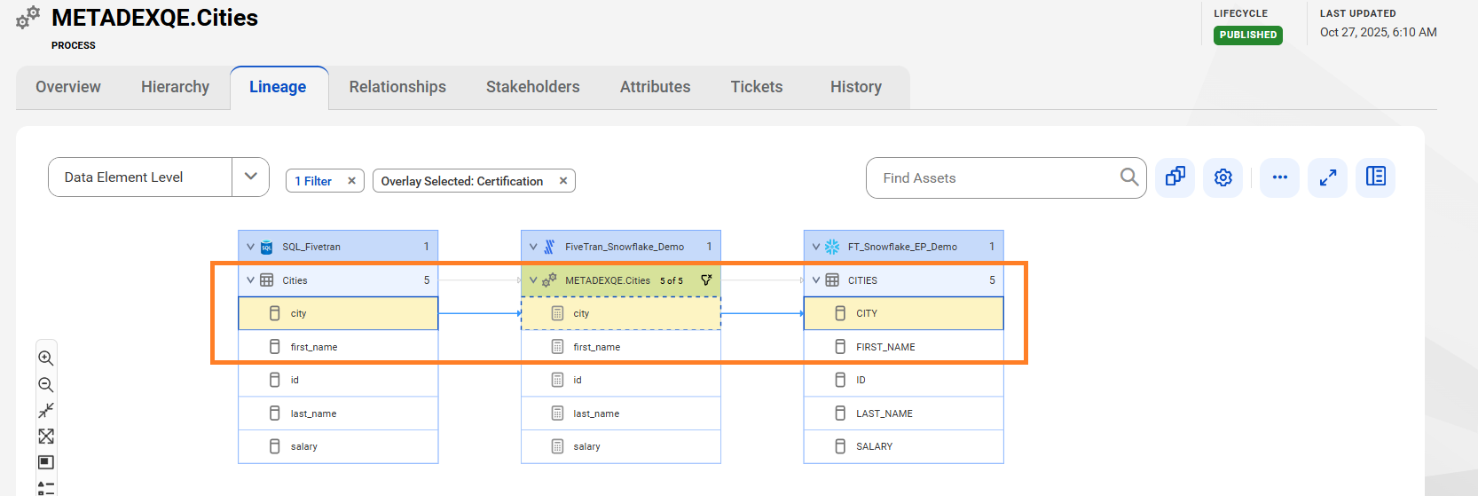Open the Stakeholders tab
Screen dimensions: 1478x496
532,87
